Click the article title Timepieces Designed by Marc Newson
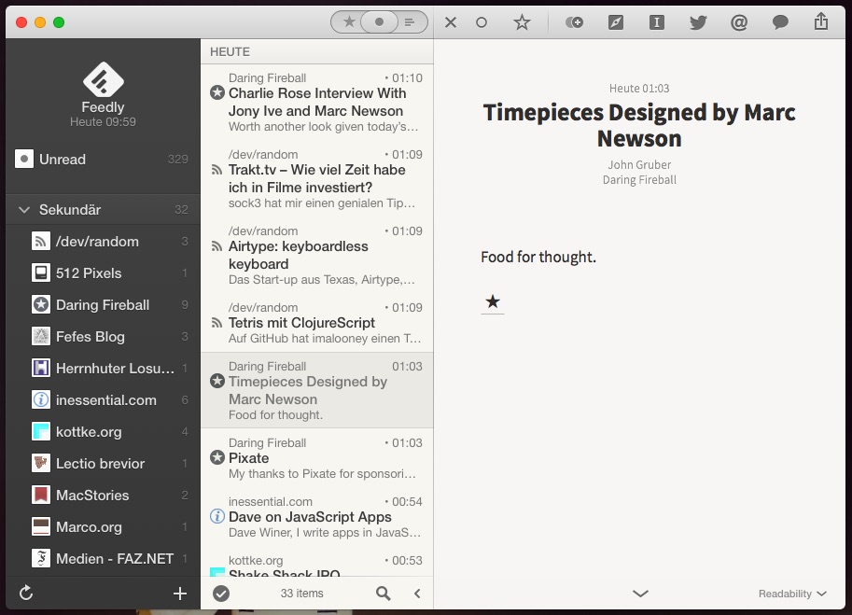 click(x=639, y=125)
